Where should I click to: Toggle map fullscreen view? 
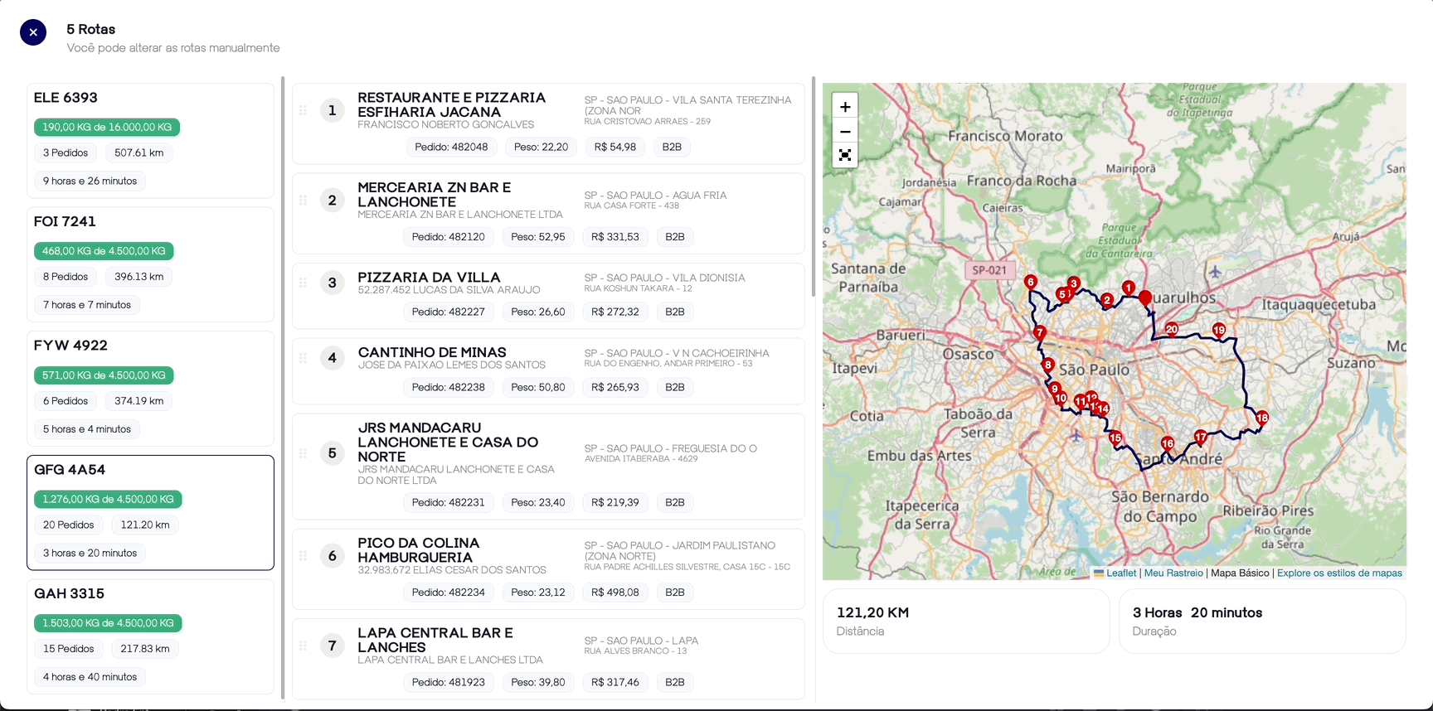(x=844, y=155)
